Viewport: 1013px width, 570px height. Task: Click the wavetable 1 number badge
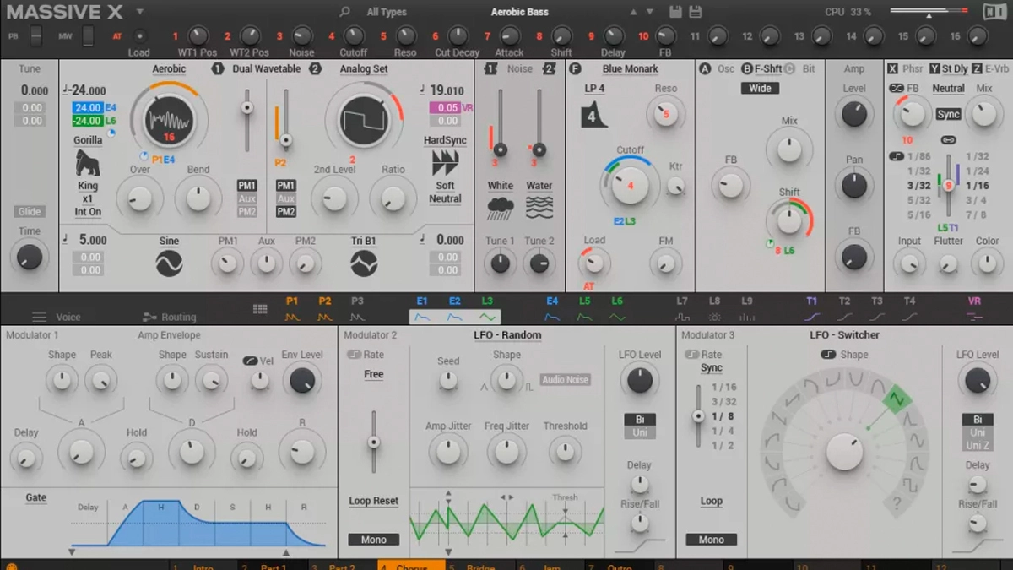(x=218, y=69)
